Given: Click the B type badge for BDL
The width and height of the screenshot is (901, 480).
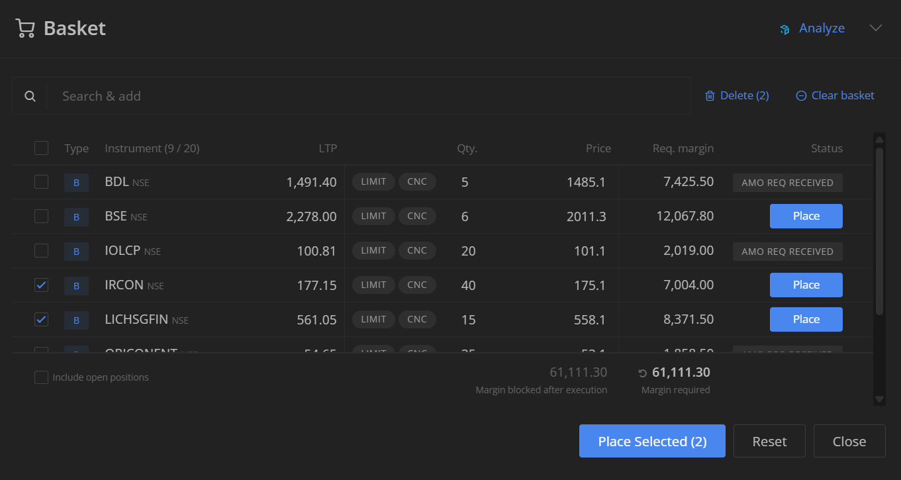Looking at the screenshot, I should [x=76, y=182].
